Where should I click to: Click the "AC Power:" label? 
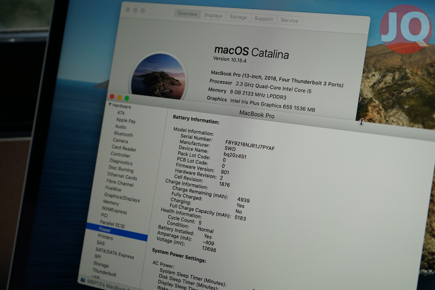click(x=164, y=264)
